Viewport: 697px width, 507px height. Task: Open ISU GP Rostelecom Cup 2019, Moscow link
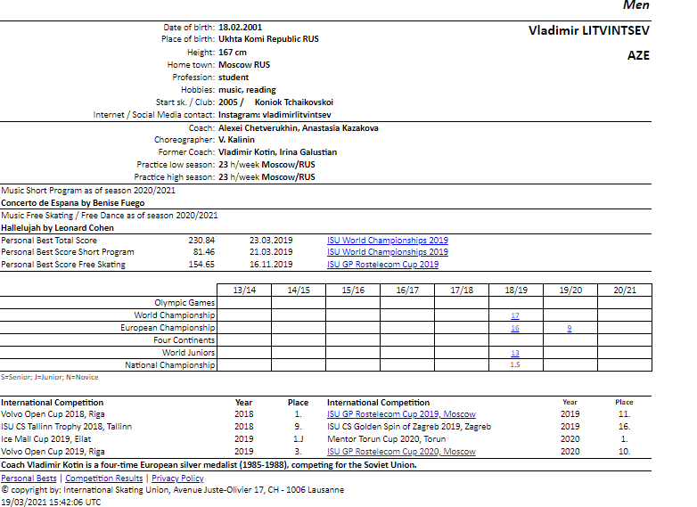pyautogui.click(x=401, y=414)
